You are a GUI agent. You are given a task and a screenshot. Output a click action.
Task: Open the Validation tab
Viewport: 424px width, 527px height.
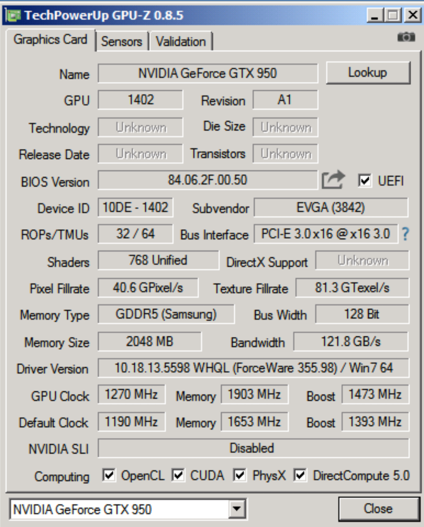click(x=181, y=42)
